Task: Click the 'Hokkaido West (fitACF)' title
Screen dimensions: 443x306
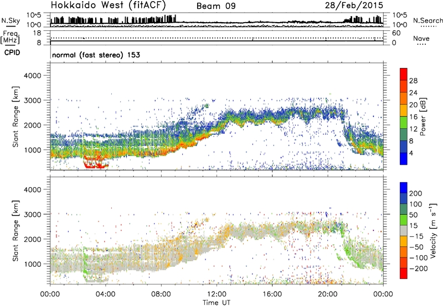Action: pyautogui.click(x=108, y=6)
